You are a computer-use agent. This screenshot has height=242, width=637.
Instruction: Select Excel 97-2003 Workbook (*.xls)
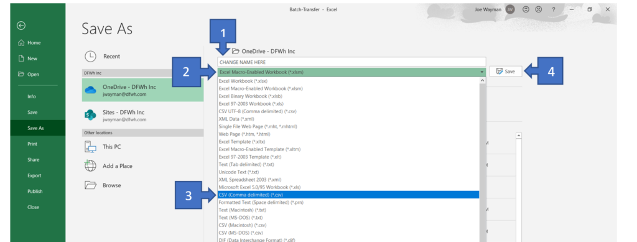click(348, 103)
